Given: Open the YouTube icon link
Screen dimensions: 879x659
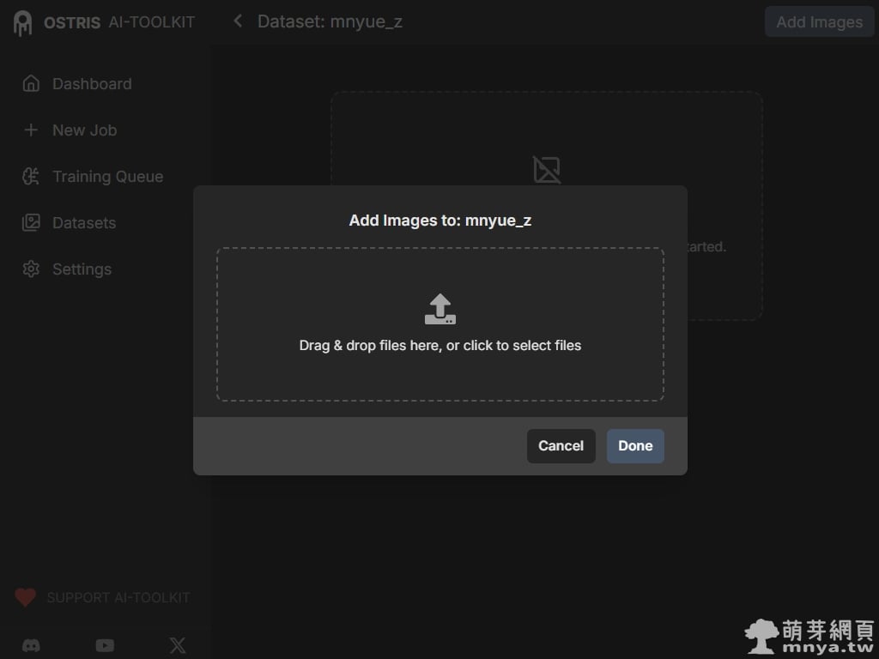Looking at the screenshot, I should click(105, 645).
